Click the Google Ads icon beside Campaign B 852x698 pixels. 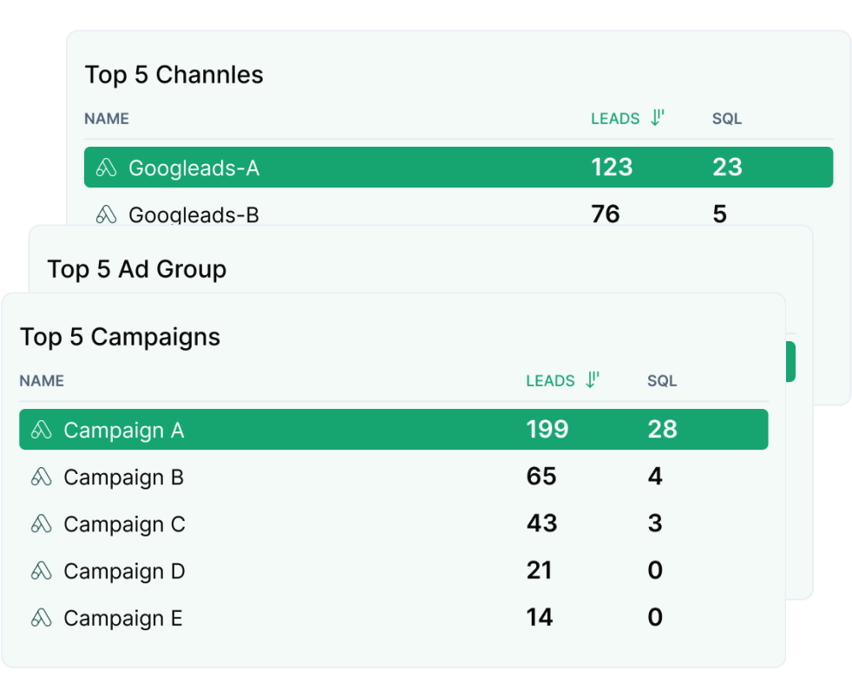[41, 477]
